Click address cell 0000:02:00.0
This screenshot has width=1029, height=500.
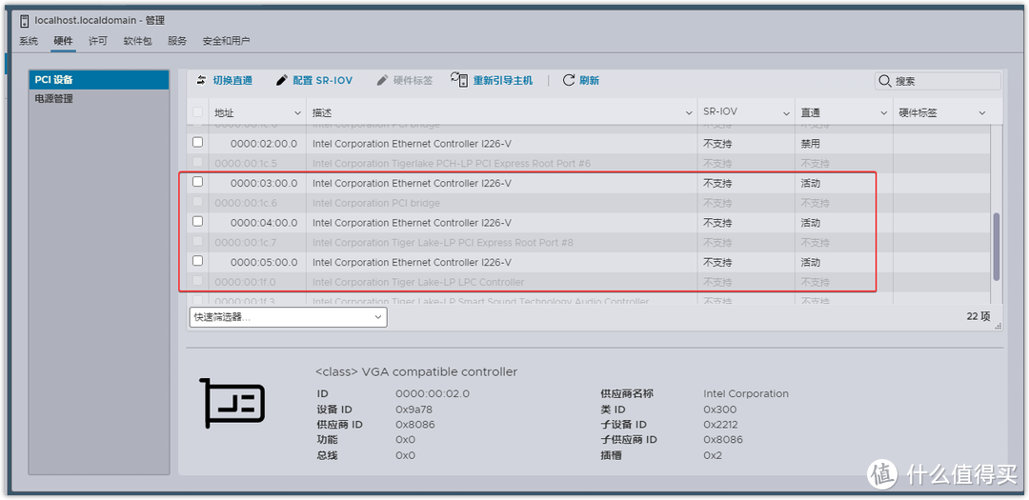[264, 144]
